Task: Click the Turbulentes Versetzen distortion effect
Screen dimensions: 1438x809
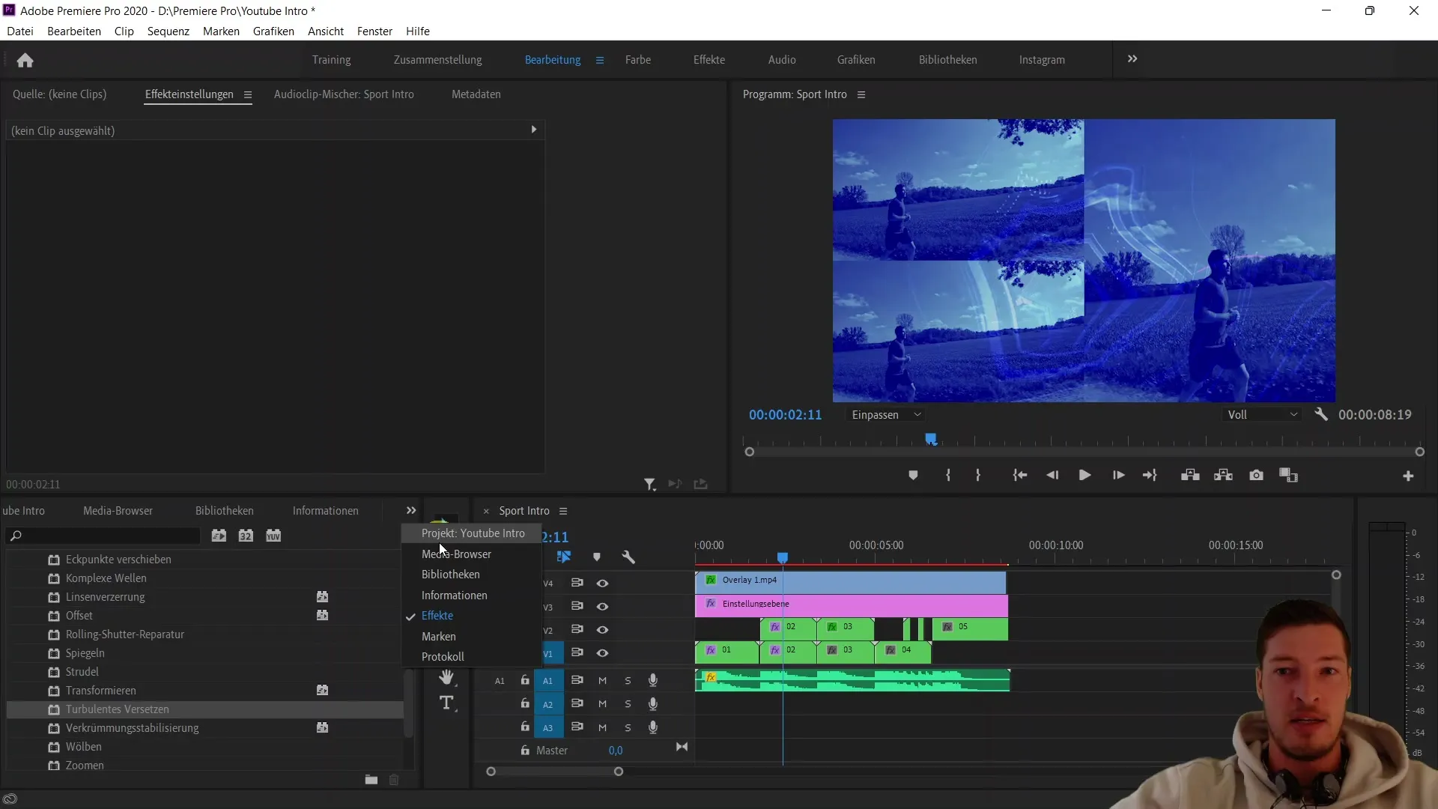Action: tap(118, 708)
